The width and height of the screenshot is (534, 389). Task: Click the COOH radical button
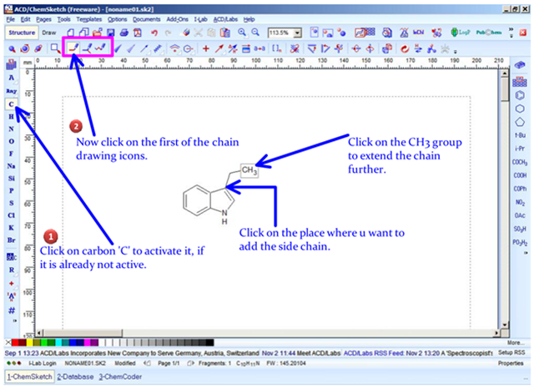click(x=520, y=175)
